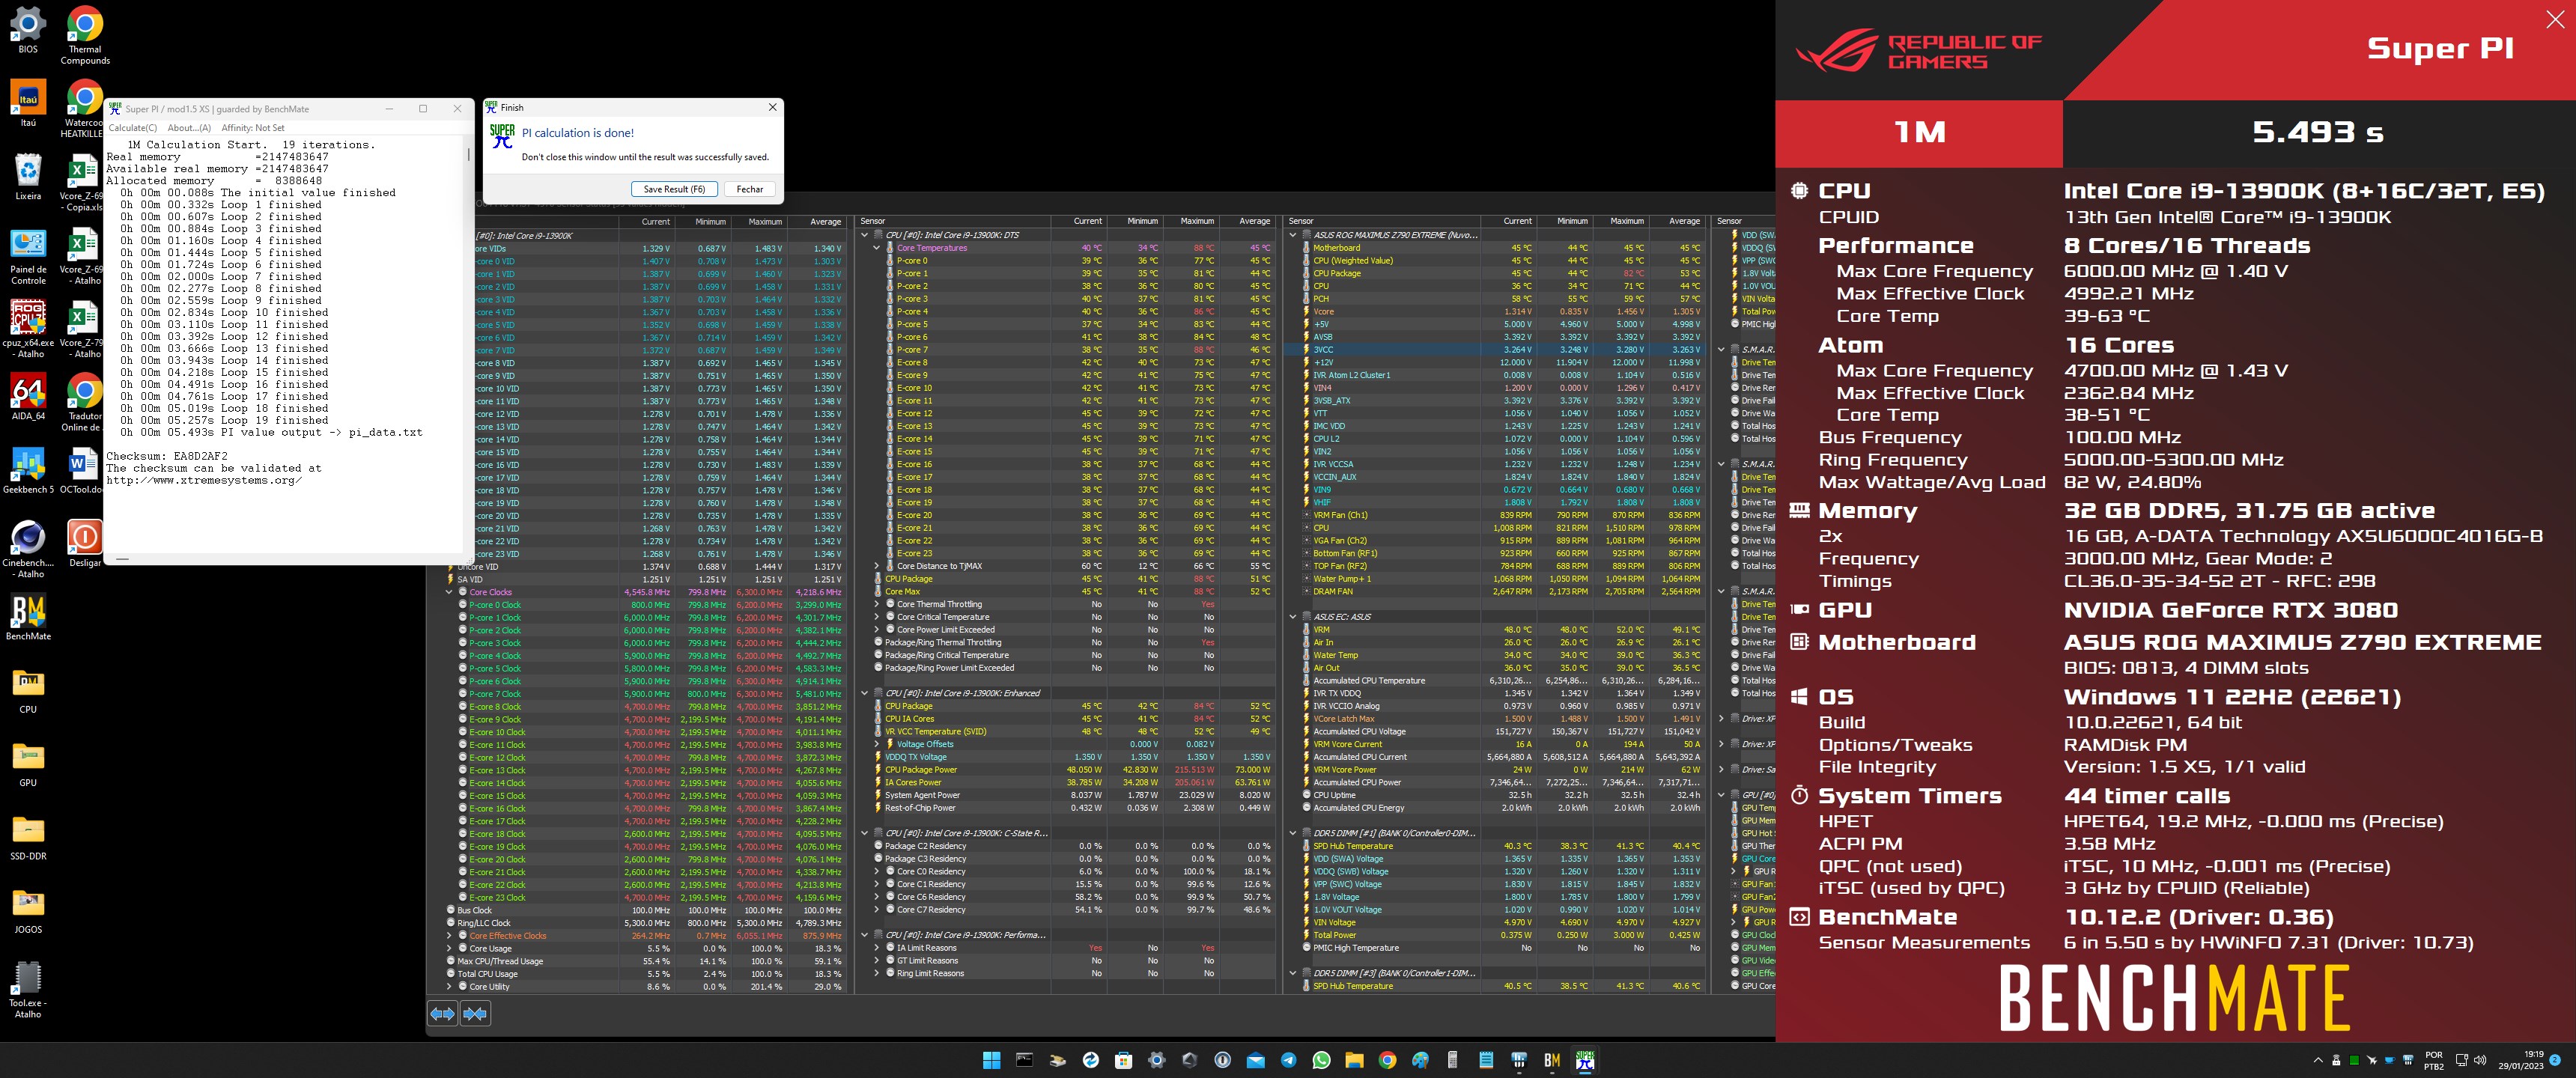Viewport: 2576px width, 1078px height.
Task: Launch Cinebench shortcut on desktop
Action: point(28,549)
